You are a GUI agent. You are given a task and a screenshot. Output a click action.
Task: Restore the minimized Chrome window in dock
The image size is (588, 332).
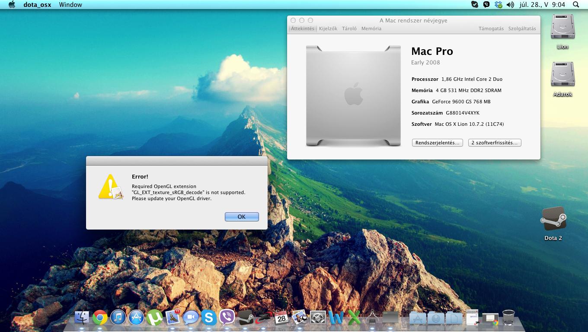tap(490, 319)
